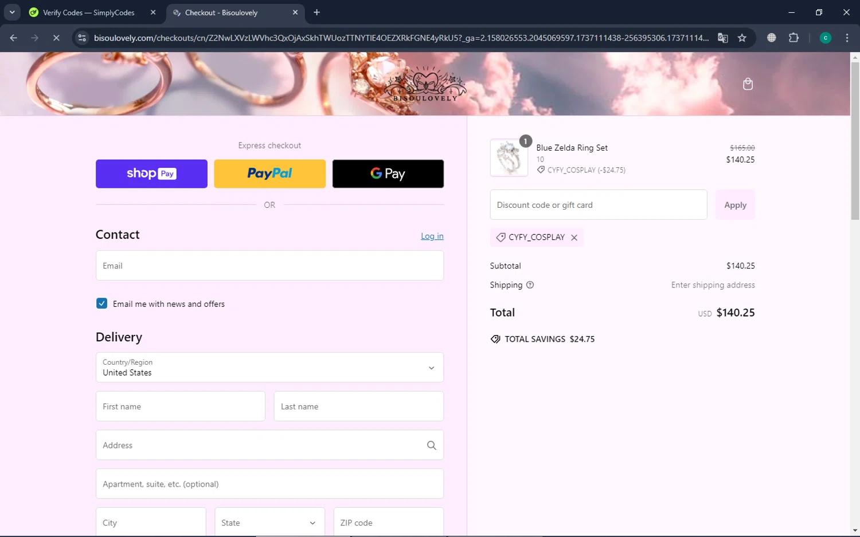Open the tab search dropdown arrow
Viewport: 860px width, 537px height.
[x=12, y=12]
